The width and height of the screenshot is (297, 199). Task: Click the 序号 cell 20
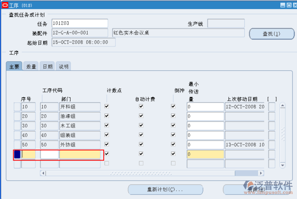[28, 116]
